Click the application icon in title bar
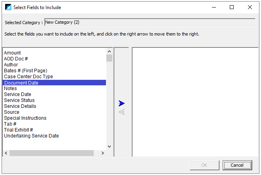Image resolution: width=261 pixels, height=175 pixels. 8,8
